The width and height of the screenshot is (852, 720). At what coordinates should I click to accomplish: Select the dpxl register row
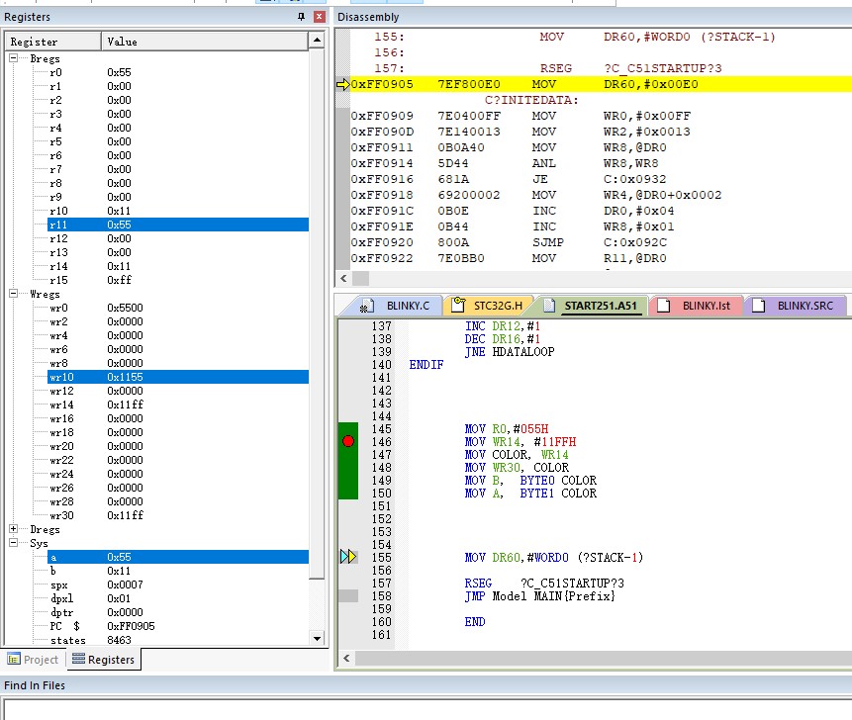pyautogui.click(x=61, y=598)
